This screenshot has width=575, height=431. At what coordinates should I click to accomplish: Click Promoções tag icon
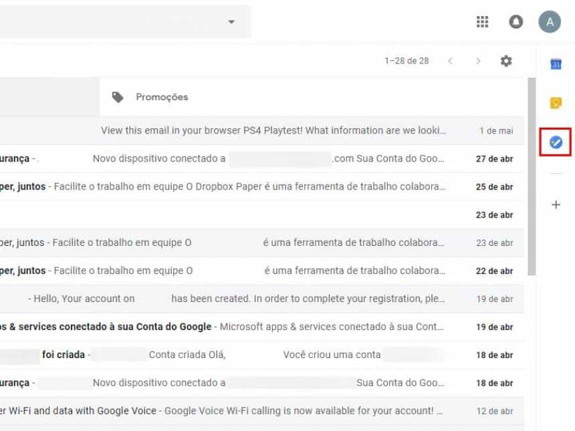point(118,97)
